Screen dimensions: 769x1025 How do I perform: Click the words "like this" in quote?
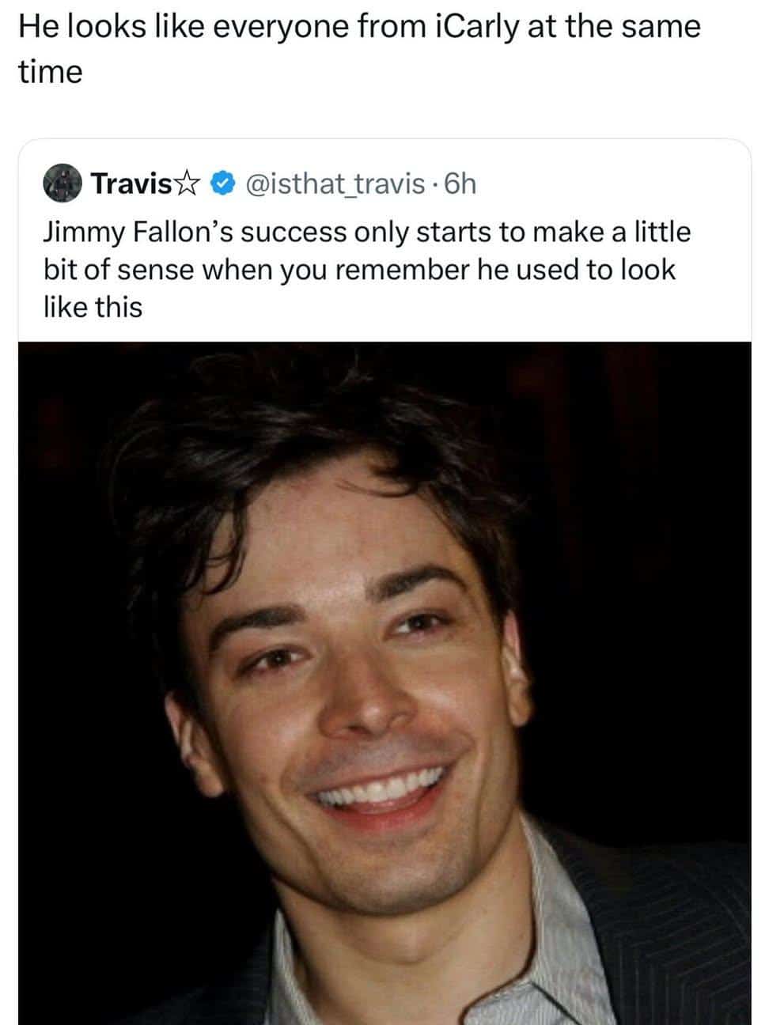pyautogui.click(x=93, y=306)
